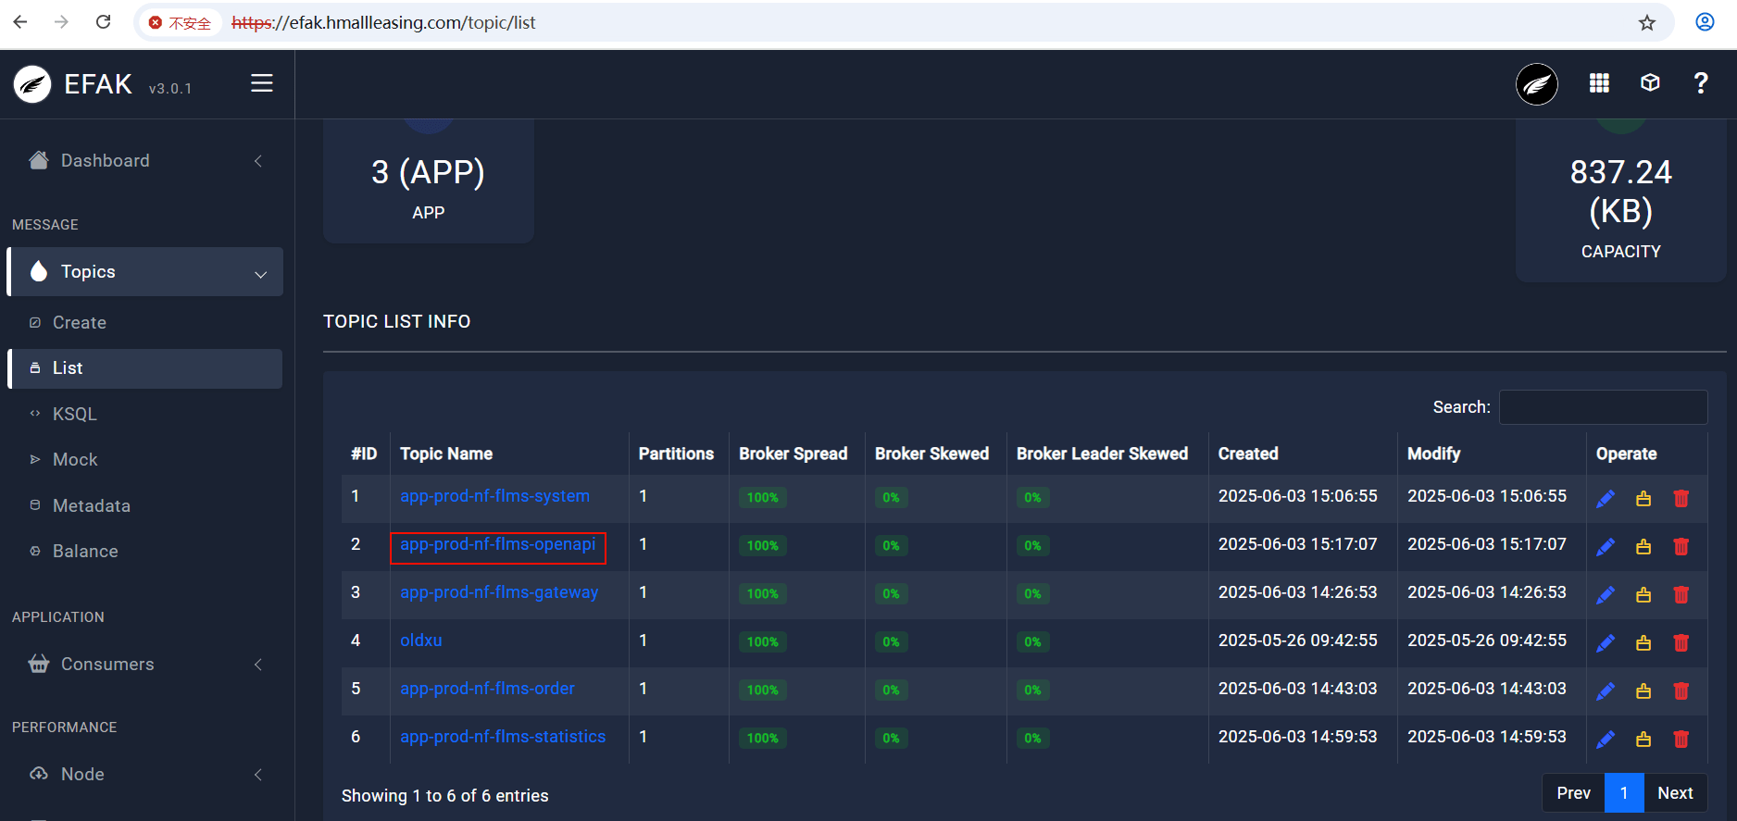Image resolution: width=1737 pixels, height=821 pixels.
Task: Select Create under Topics menu
Action: 80,323
